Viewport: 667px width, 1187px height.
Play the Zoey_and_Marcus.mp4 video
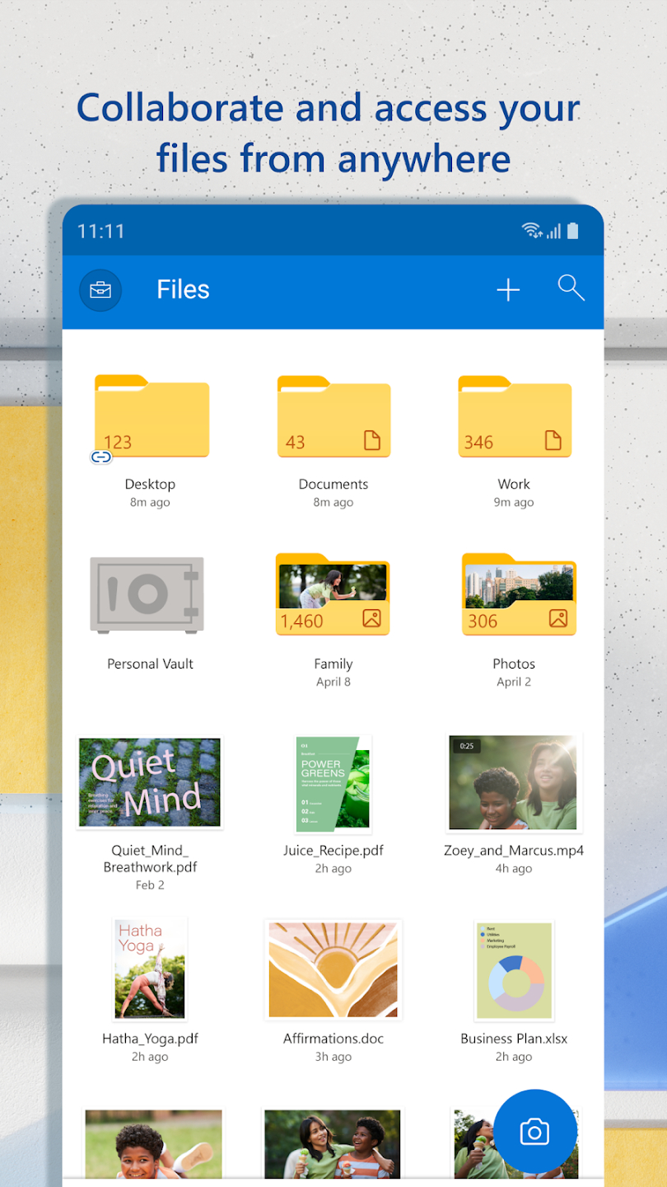pyautogui.click(x=513, y=781)
